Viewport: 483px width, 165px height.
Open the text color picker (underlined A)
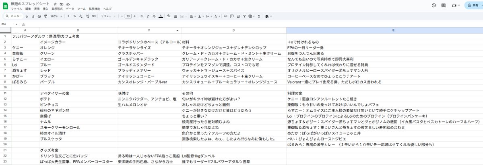tap(161, 16)
